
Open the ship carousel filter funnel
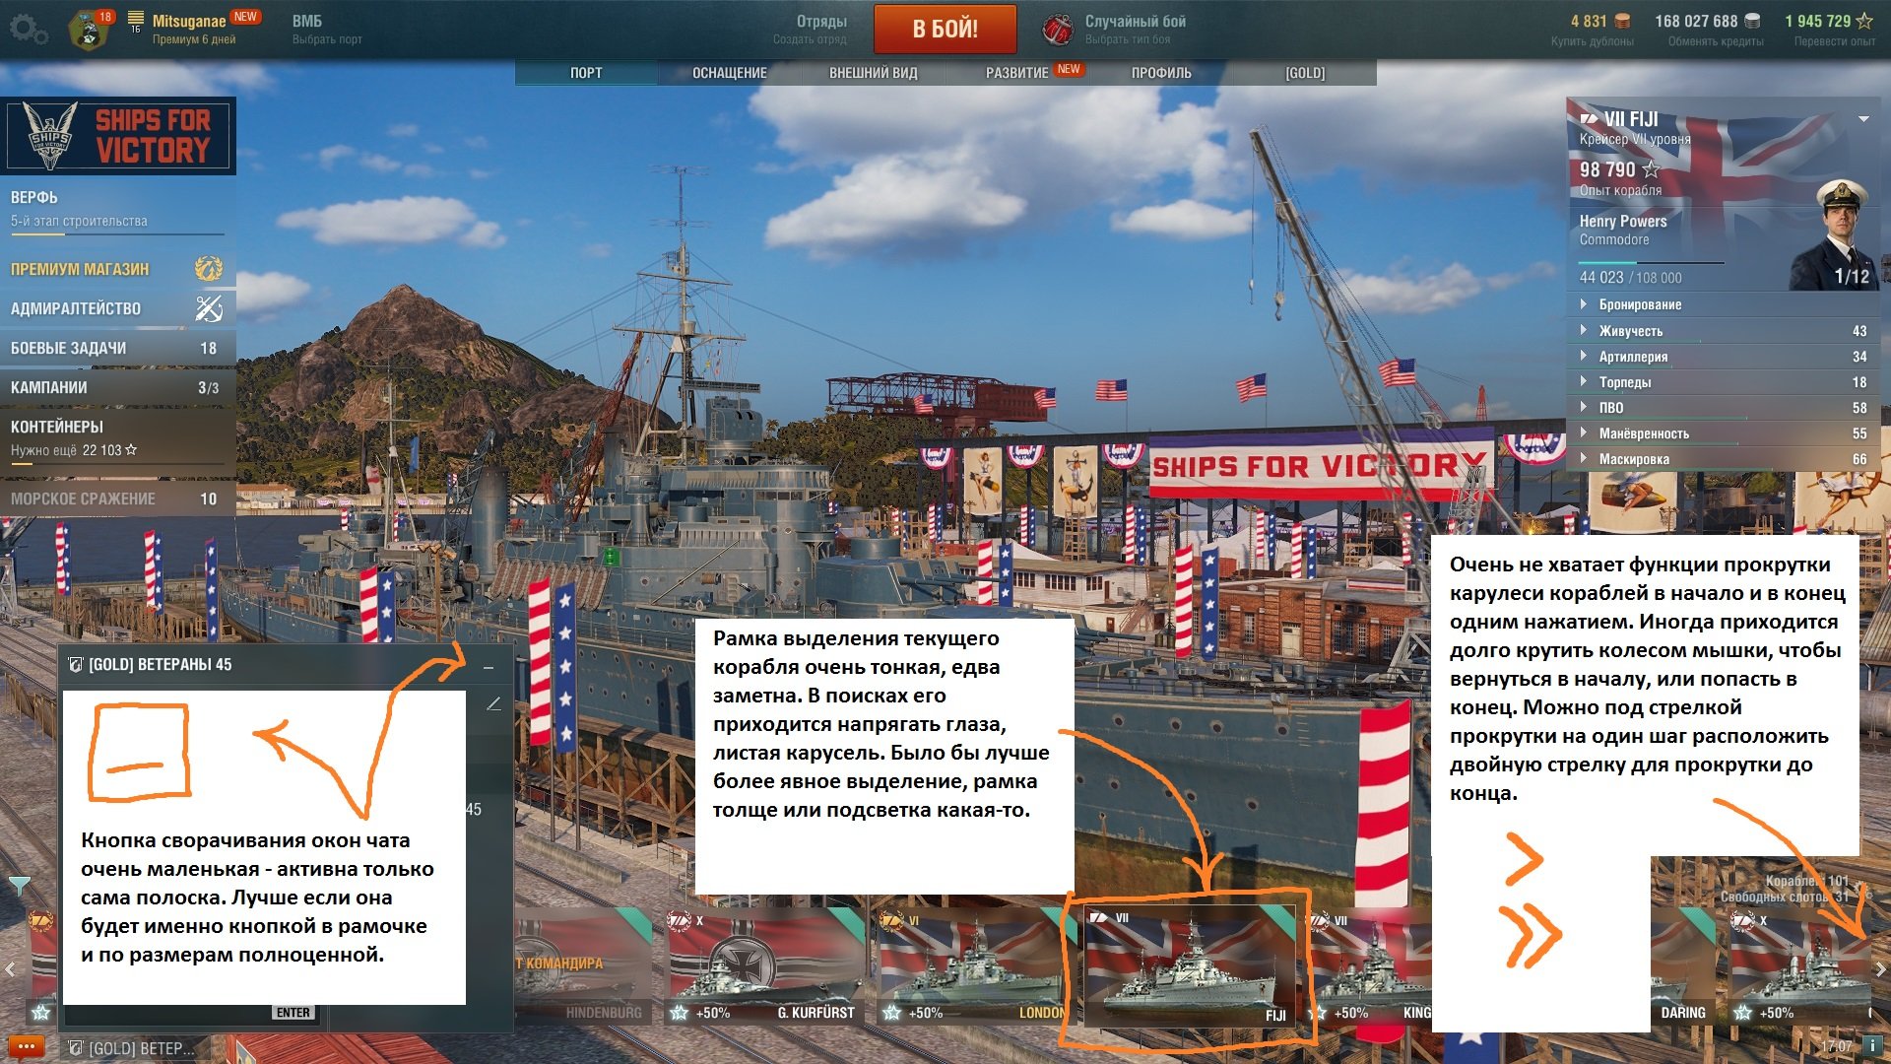click(x=19, y=886)
